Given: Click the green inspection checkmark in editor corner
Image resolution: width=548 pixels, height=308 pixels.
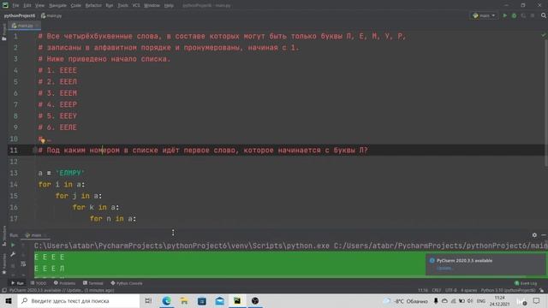Looking at the screenshot, I should 544,35.
